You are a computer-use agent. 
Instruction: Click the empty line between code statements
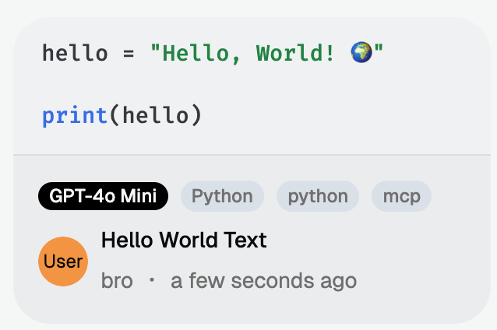tap(252, 84)
